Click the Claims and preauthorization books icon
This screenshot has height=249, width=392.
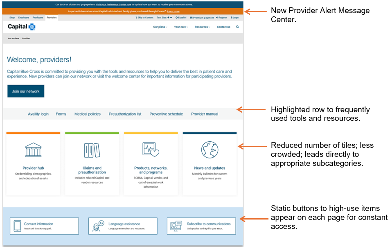pos(92,149)
